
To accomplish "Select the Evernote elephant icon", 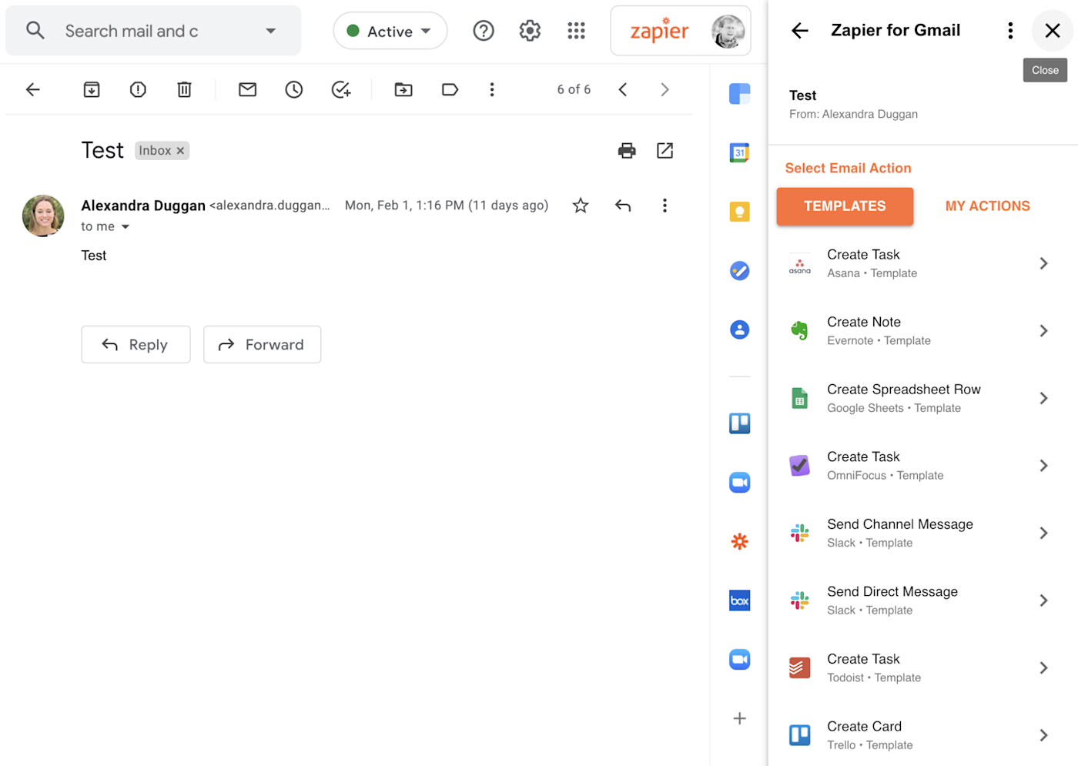I will tap(800, 331).
